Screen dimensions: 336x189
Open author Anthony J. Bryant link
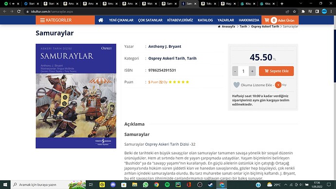165,46
